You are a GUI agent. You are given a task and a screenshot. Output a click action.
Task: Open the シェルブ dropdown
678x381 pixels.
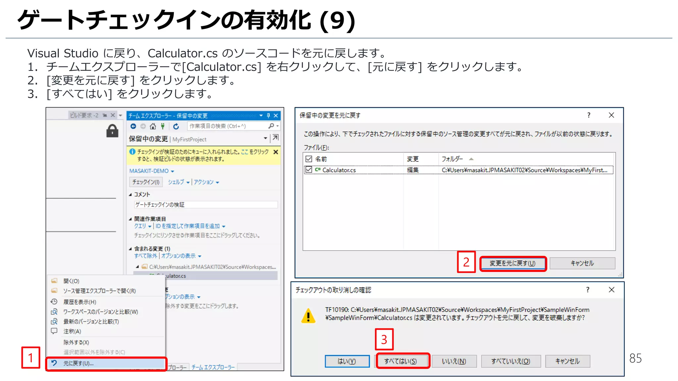click(178, 182)
